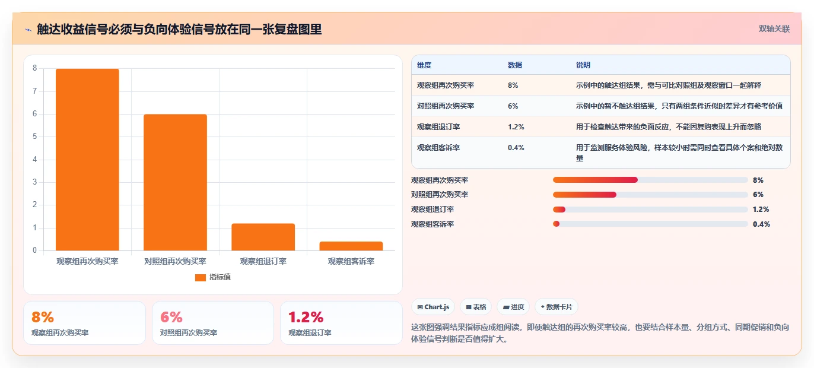Click the 观察组退订率 label in the progress list

[x=433, y=210]
